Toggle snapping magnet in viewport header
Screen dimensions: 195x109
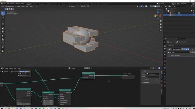[x=82, y=6]
